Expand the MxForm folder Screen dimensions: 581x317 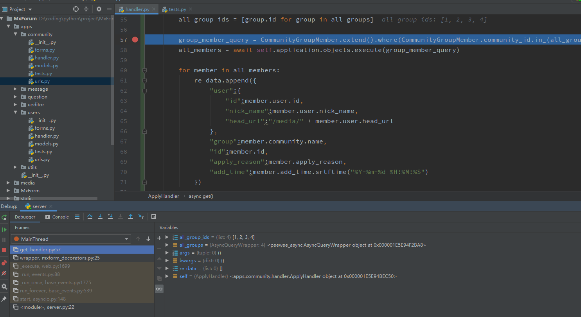click(8, 190)
